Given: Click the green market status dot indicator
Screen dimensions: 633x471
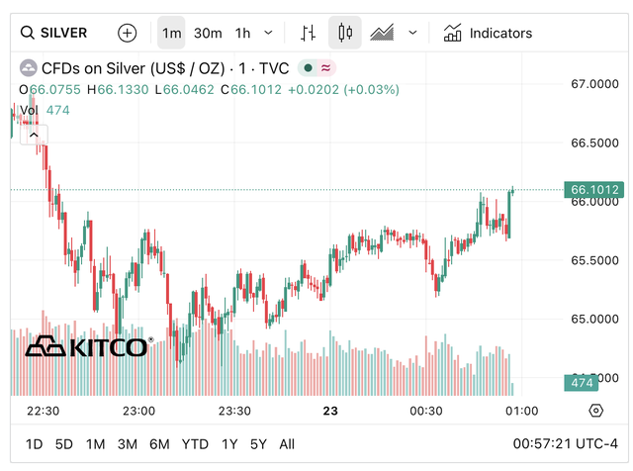Looking at the screenshot, I should [x=310, y=68].
